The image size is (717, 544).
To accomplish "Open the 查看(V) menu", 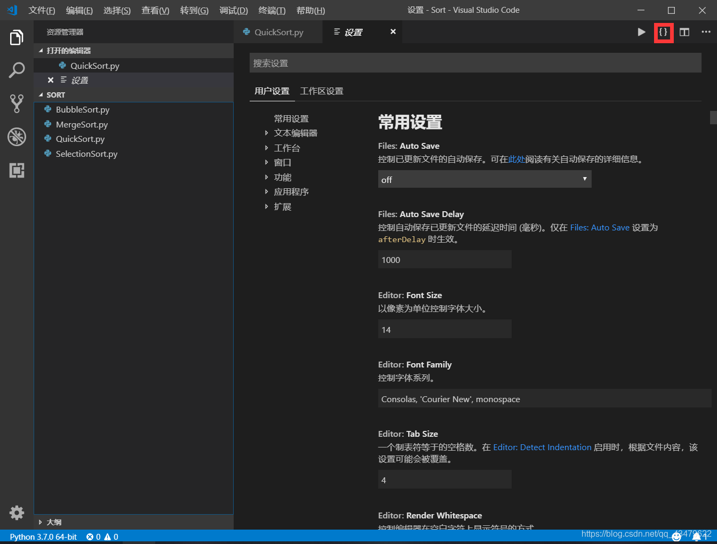I will tap(155, 10).
